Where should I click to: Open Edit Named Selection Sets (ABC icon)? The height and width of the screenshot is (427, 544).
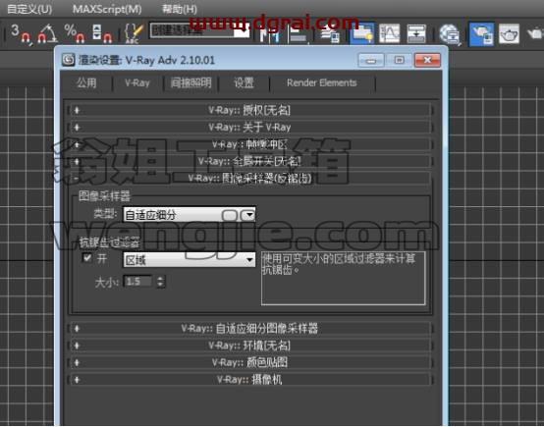click(134, 33)
